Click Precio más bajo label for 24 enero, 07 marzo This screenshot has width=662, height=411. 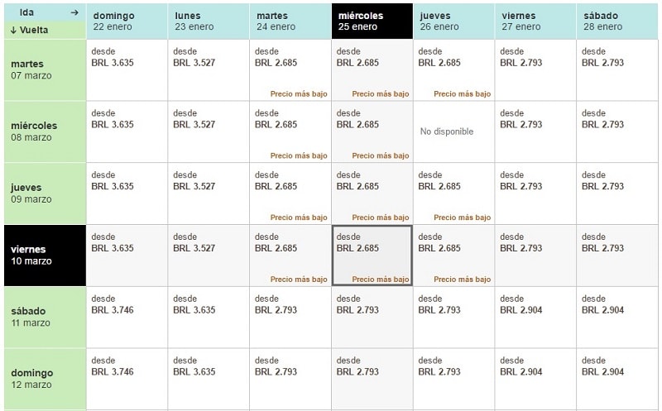pyautogui.click(x=299, y=93)
